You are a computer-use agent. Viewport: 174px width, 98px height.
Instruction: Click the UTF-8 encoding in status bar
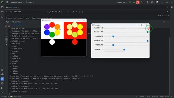coord(148,96)
